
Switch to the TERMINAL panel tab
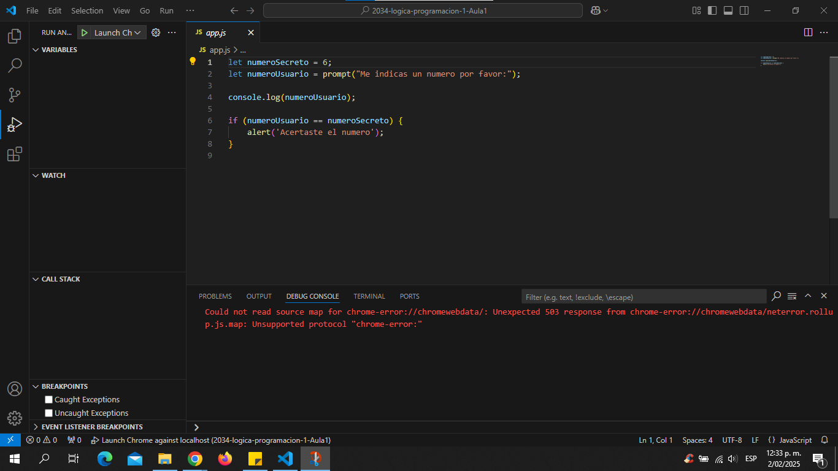pos(369,296)
